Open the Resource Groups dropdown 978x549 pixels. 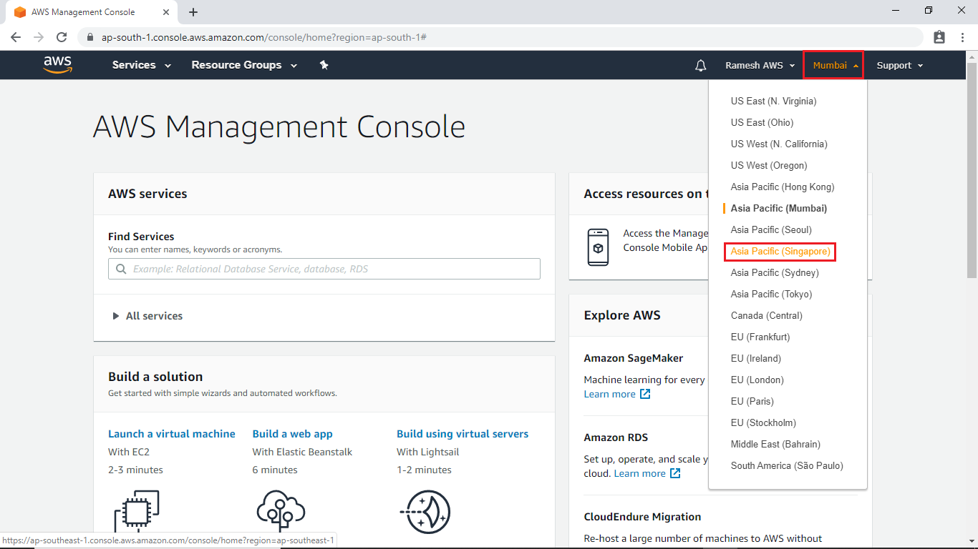point(244,65)
